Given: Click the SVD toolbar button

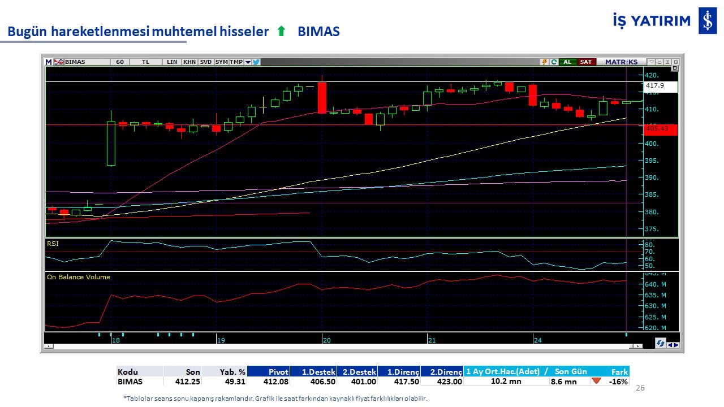Looking at the screenshot, I should tap(206, 62).
